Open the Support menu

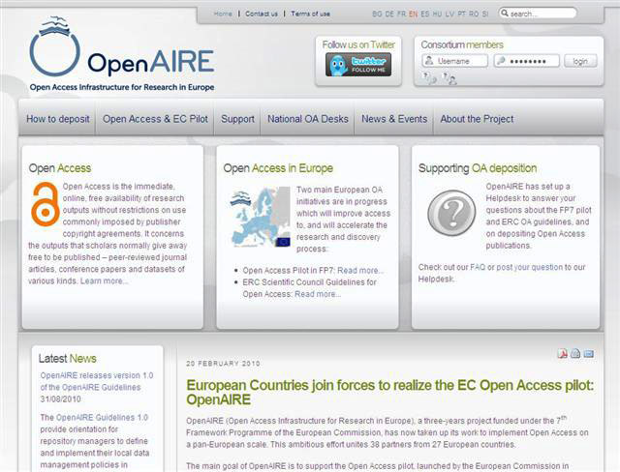click(237, 119)
